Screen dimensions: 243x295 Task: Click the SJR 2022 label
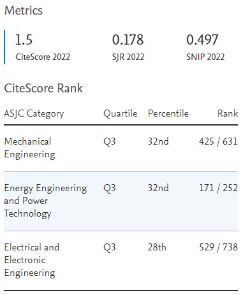click(x=128, y=57)
